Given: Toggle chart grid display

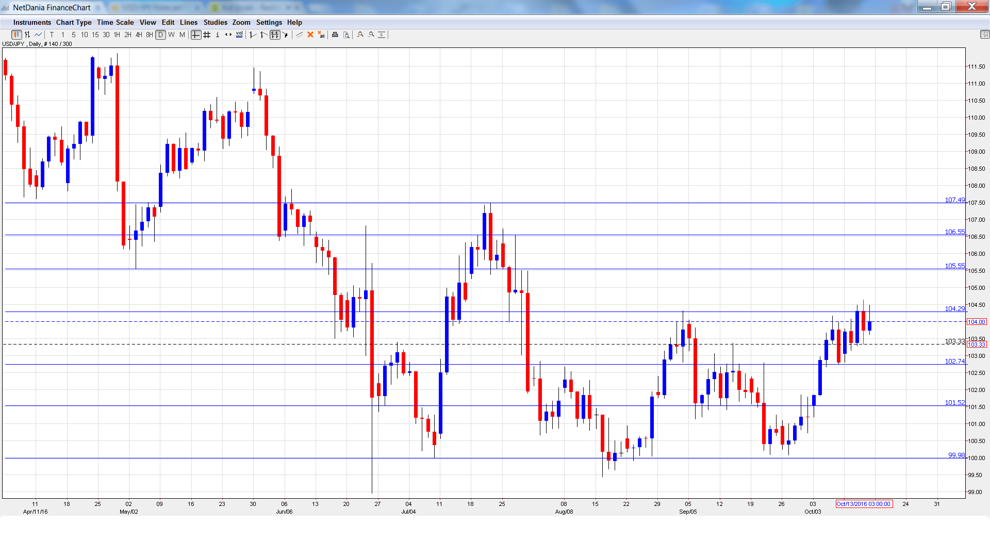Looking at the screenshot, I should 207,35.
